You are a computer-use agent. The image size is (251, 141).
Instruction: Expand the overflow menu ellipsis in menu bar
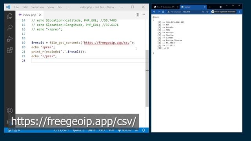pyautogui.click(x=68, y=7)
